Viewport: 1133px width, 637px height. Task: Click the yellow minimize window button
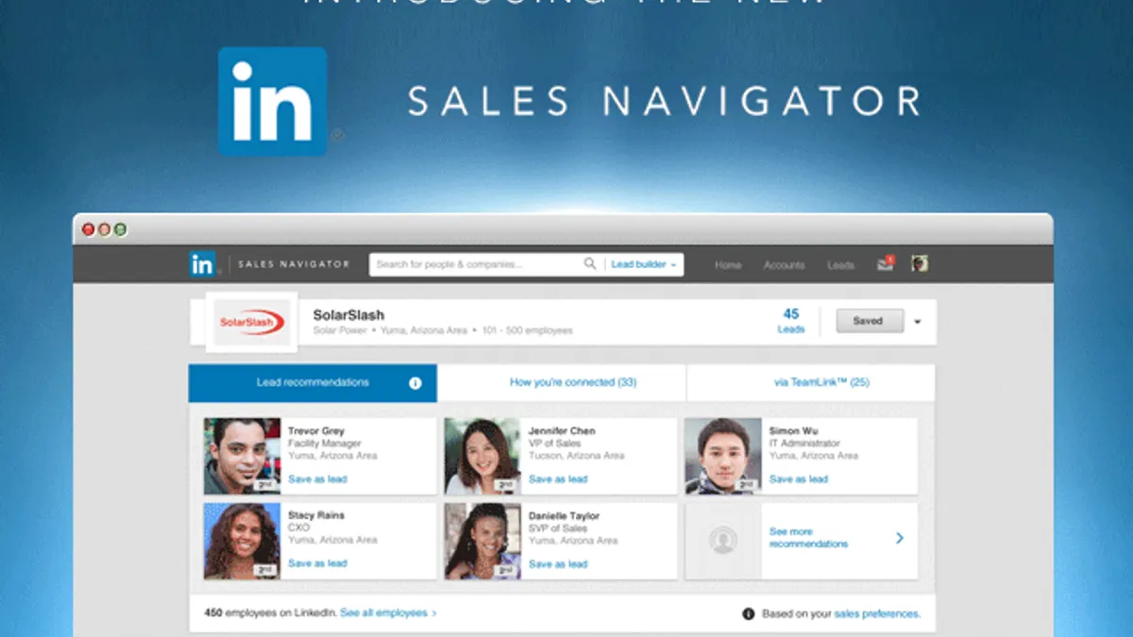coord(105,229)
